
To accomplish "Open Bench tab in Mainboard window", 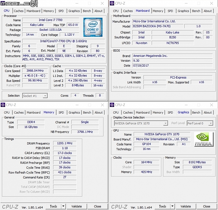I will click(196, 11).
